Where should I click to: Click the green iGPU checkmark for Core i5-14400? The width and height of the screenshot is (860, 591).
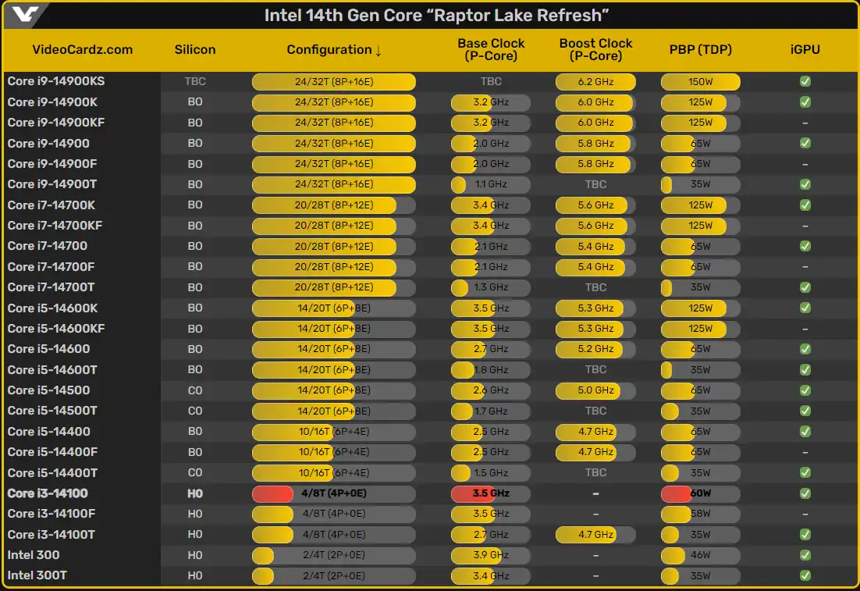click(805, 432)
